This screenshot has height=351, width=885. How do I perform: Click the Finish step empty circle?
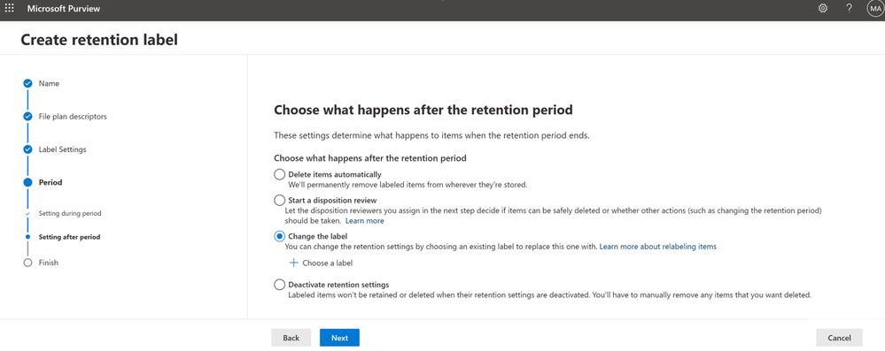point(27,263)
